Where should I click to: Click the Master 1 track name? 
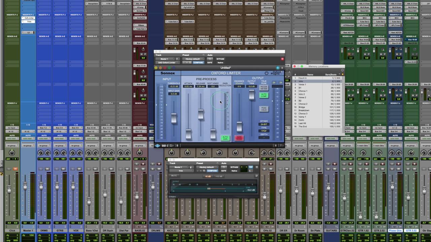tap(28, 231)
